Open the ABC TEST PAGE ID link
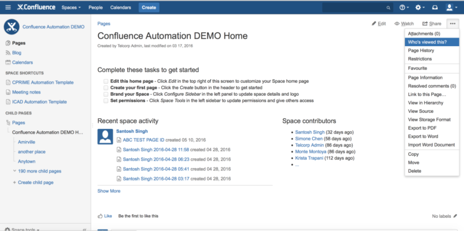The width and height of the screenshot is (464, 231). point(143,140)
